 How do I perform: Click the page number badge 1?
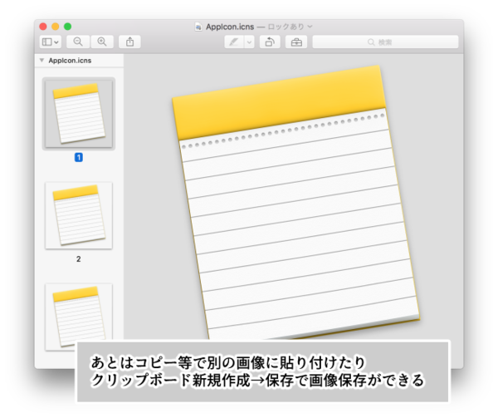click(x=79, y=157)
